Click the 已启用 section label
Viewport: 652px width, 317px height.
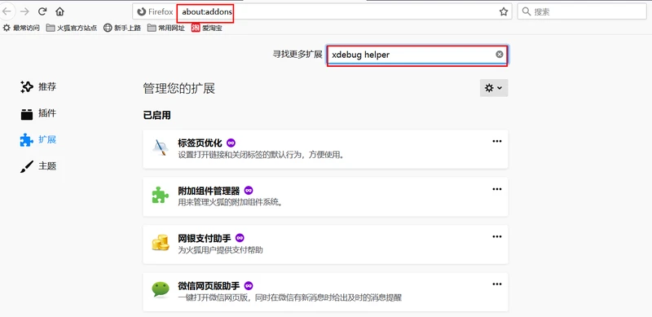[156, 115]
